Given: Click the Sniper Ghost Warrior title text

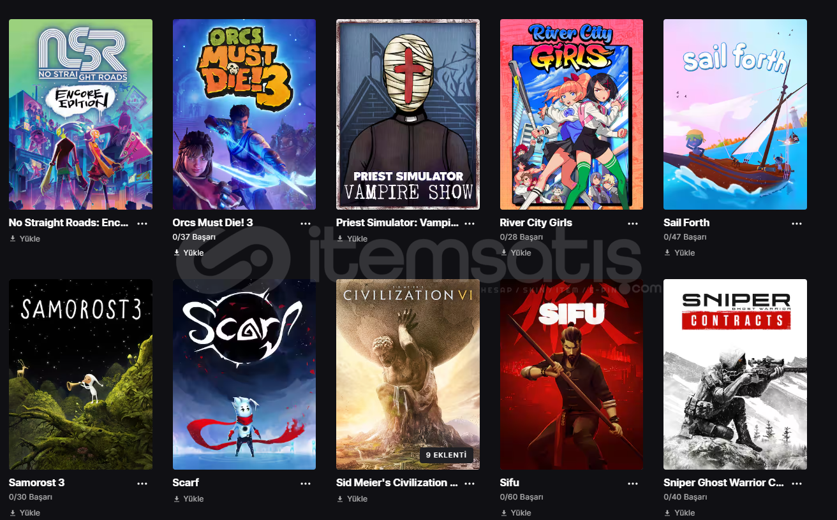Looking at the screenshot, I should tap(723, 483).
